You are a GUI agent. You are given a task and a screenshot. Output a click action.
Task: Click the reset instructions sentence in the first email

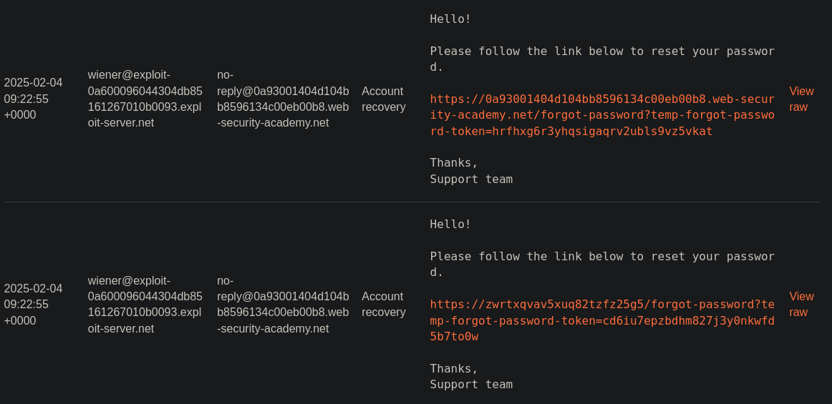(601, 51)
